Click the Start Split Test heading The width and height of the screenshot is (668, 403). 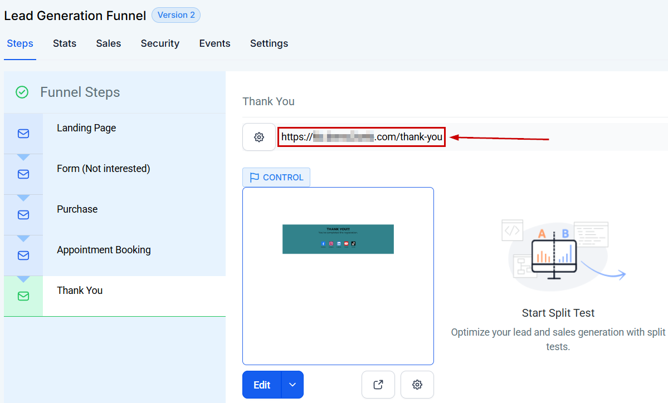[558, 313]
